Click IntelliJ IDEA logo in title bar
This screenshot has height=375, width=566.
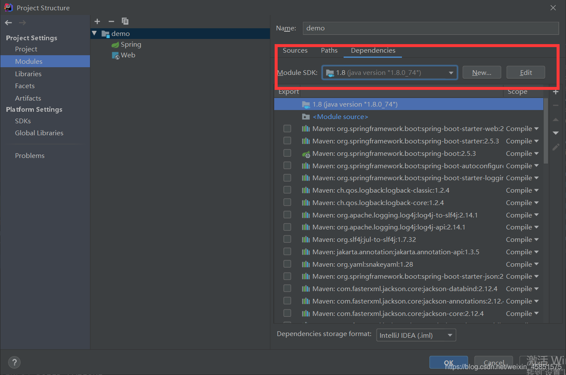pyautogui.click(x=8, y=7)
